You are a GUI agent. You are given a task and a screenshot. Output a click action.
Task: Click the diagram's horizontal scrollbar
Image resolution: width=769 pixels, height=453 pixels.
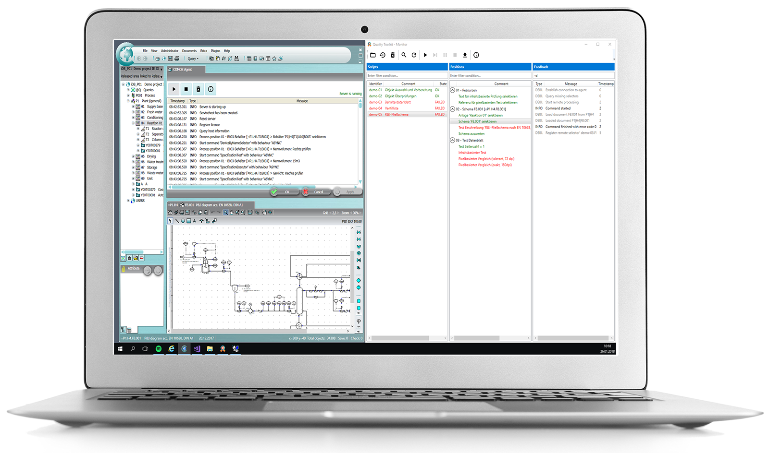click(260, 331)
